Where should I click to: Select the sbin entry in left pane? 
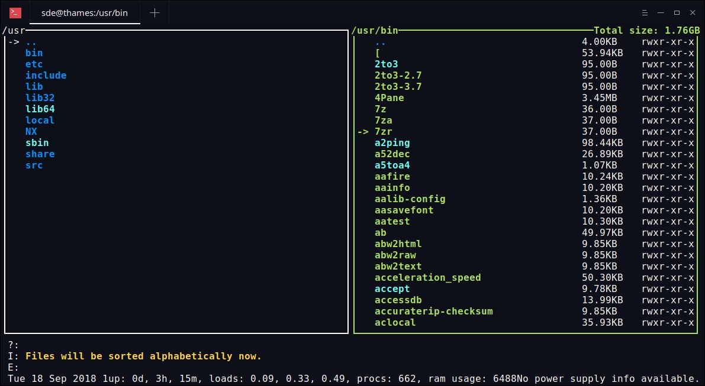point(37,142)
